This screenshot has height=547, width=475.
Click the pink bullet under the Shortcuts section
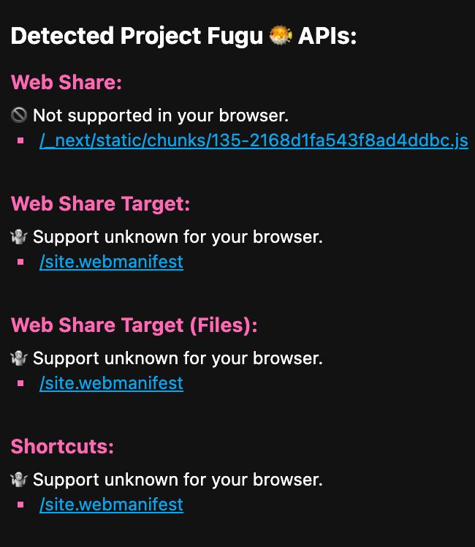click(20, 505)
